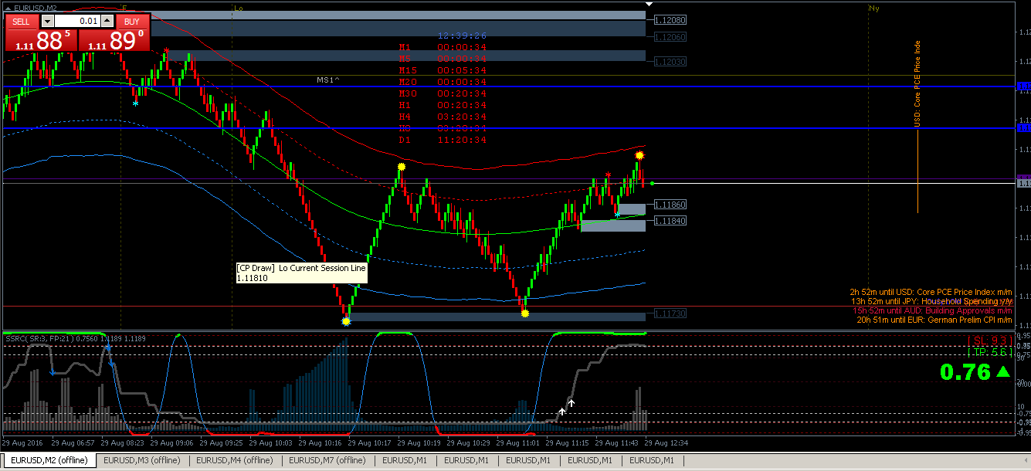Click the white up arrows in SSRC subwindow
1031x471 pixels.
(x=567, y=407)
